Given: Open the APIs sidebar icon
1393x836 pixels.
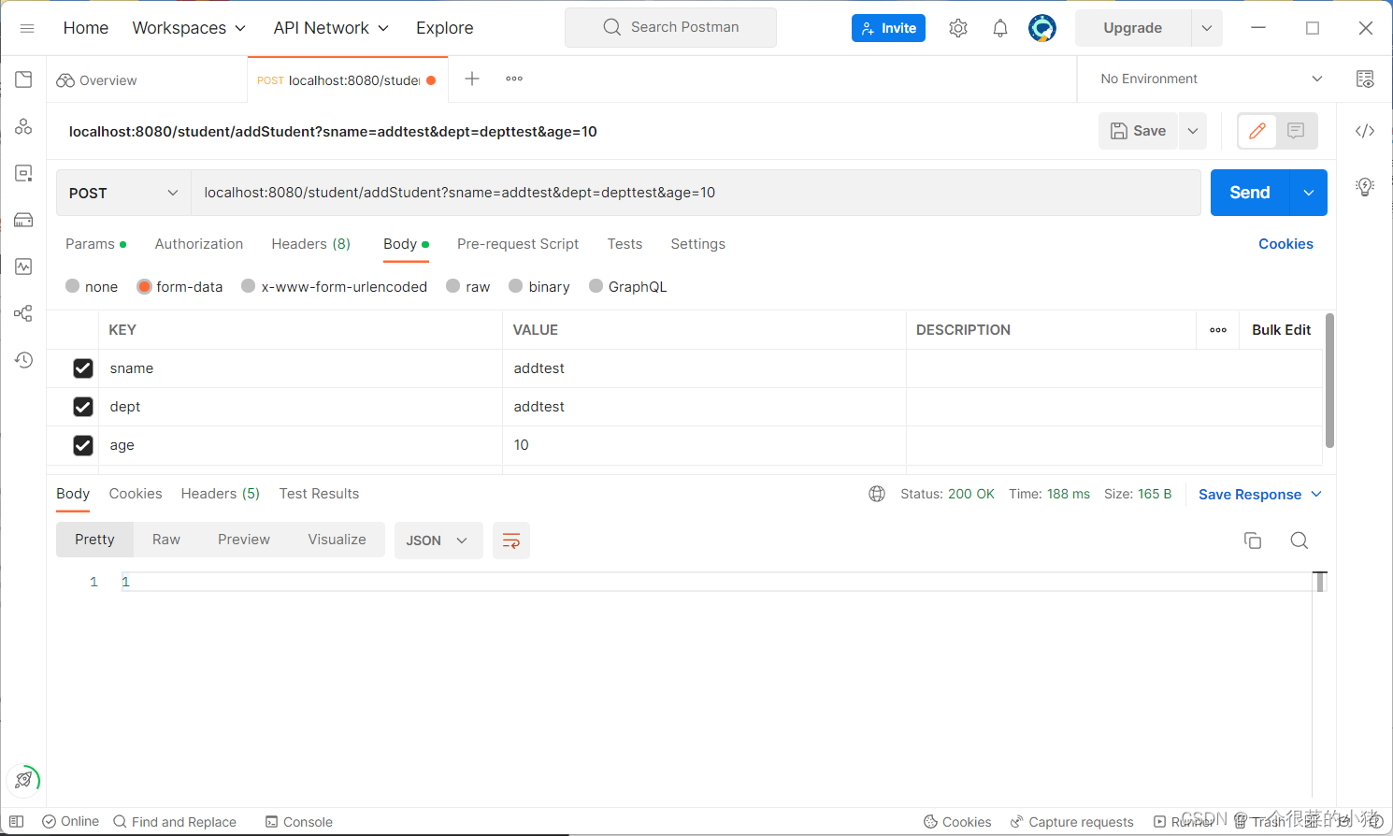Looking at the screenshot, I should point(23,126).
